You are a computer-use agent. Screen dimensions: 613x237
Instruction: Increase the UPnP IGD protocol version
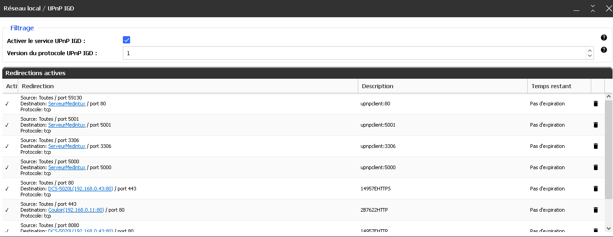(590, 50)
